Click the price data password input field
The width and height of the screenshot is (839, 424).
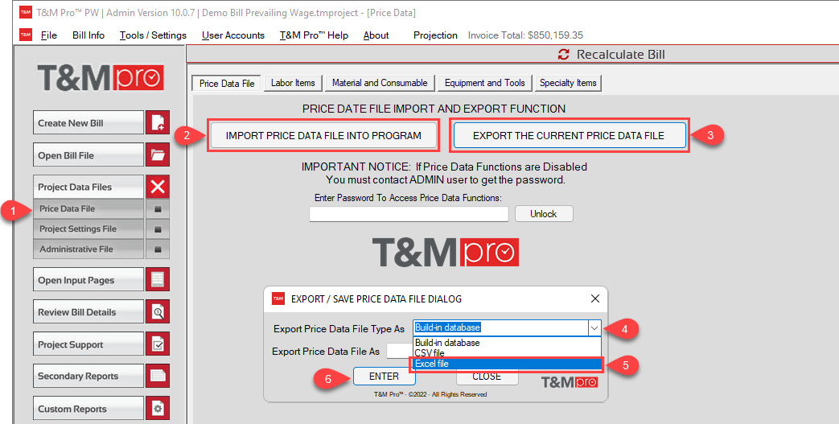coord(409,214)
